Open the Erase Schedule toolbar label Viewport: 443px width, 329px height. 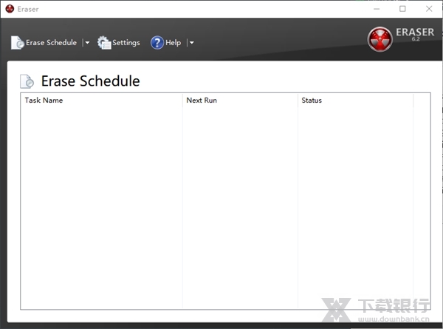pos(51,43)
